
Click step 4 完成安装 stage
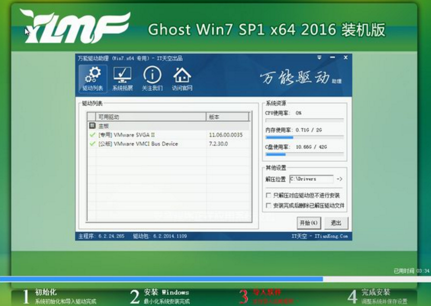click(x=377, y=297)
